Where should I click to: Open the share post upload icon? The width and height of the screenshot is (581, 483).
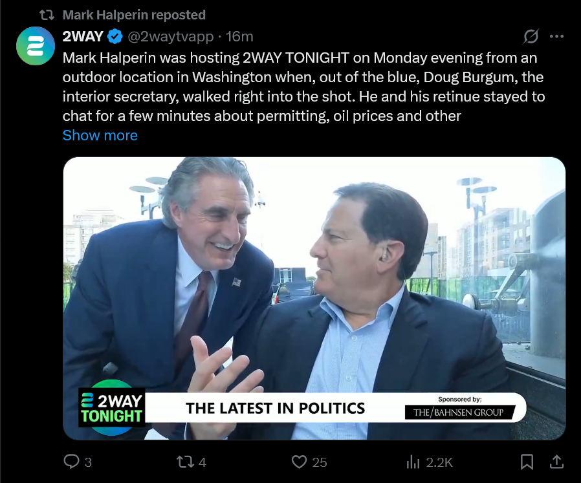point(556,462)
